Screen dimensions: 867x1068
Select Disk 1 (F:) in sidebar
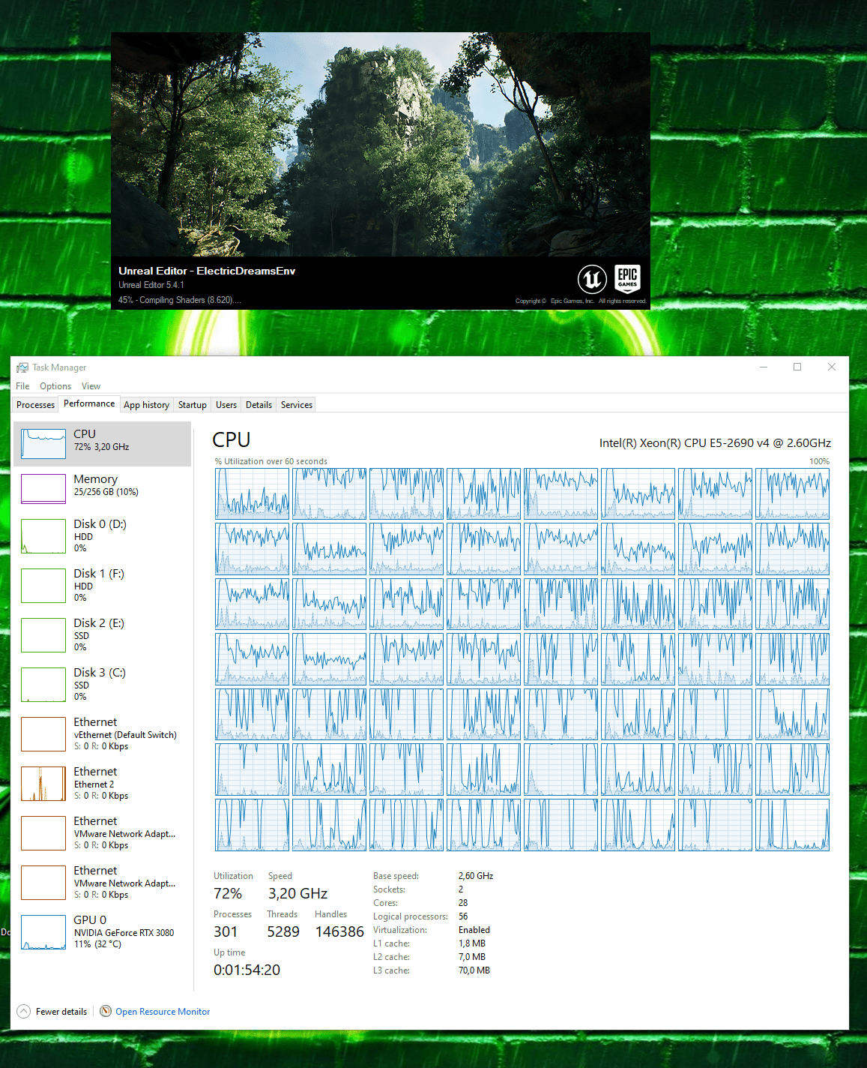(x=103, y=586)
